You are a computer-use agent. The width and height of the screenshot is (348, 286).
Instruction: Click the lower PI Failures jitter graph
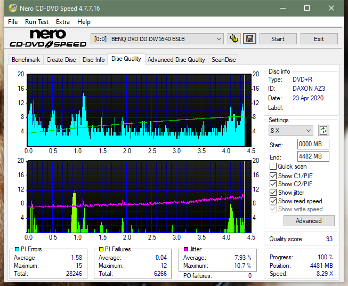(x=139, y=196)
